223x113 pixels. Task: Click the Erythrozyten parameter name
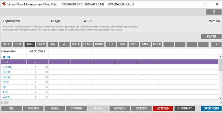point(11,21)
